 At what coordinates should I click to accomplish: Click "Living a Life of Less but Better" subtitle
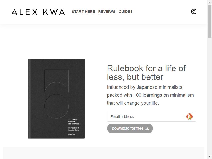point(74,129)
